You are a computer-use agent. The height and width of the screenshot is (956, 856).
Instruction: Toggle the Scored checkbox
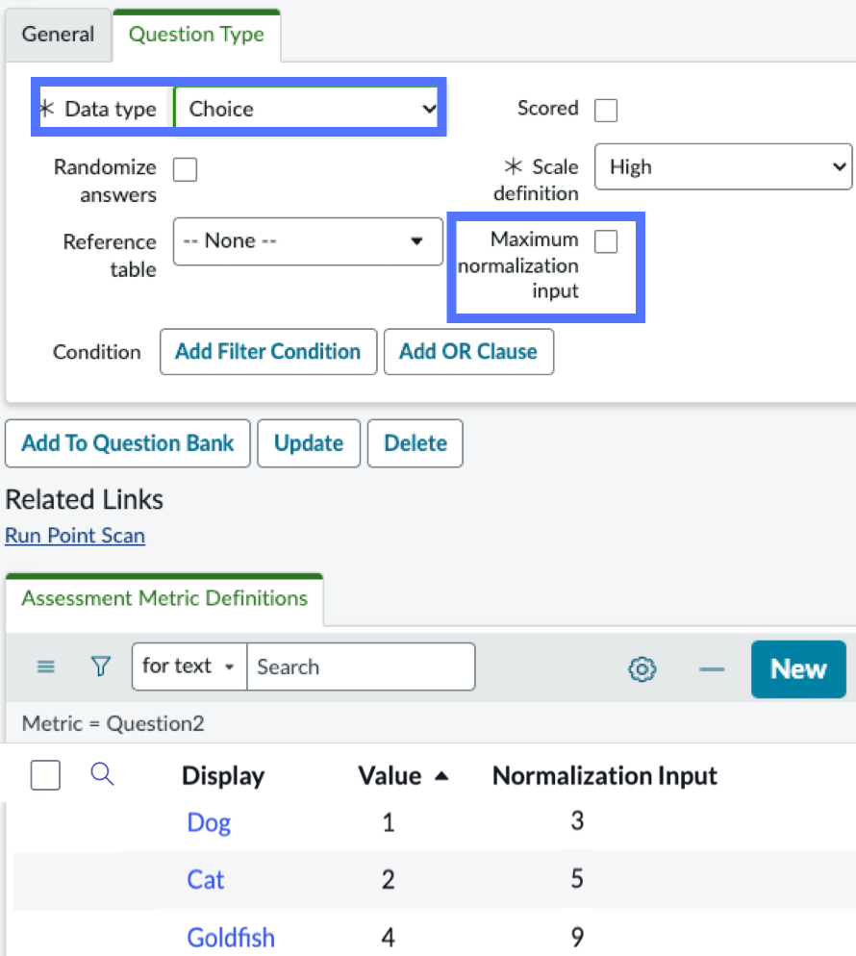pyautogui.click(x=606, y=111)
